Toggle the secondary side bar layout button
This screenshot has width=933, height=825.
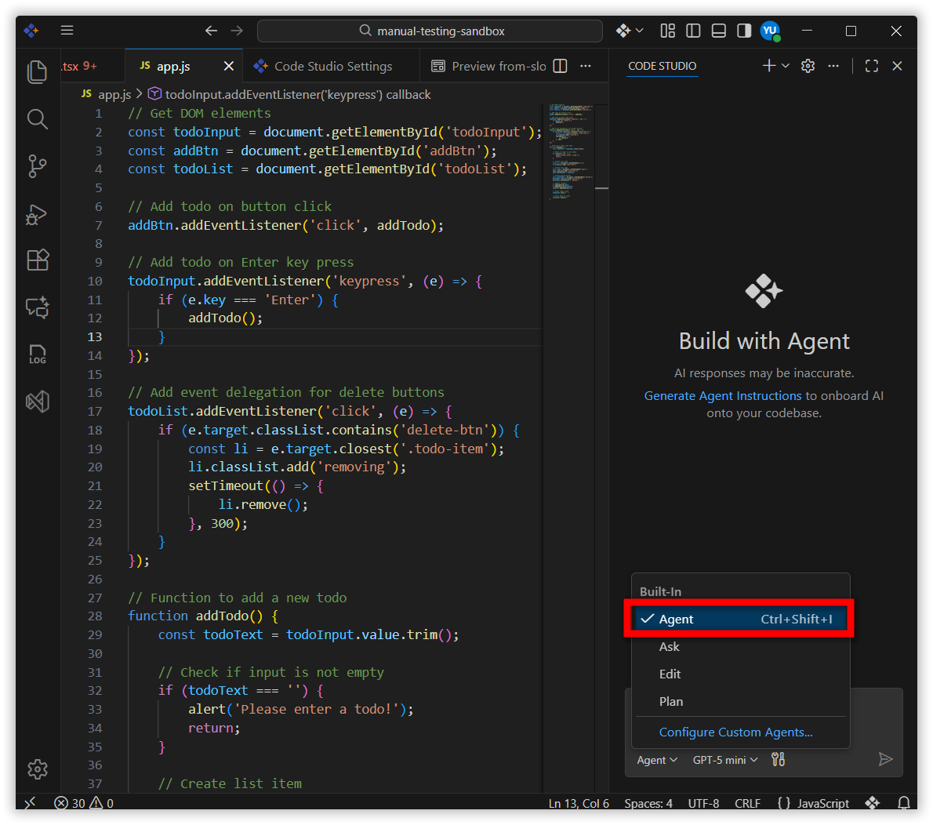click(x=744, y=31)
